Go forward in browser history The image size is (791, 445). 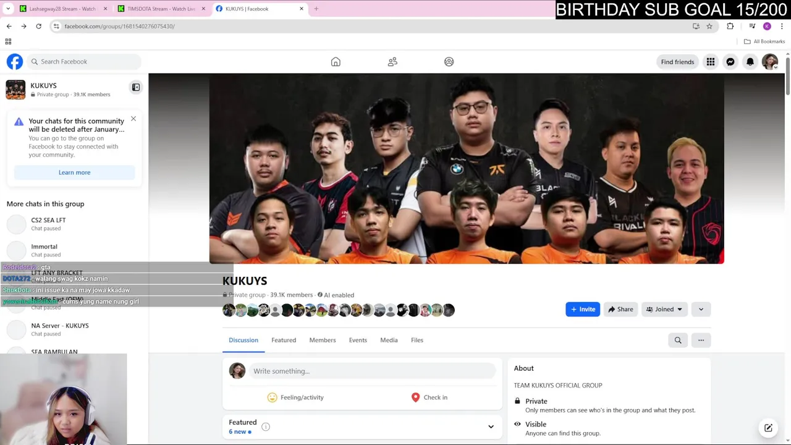[x=23, y=26]
